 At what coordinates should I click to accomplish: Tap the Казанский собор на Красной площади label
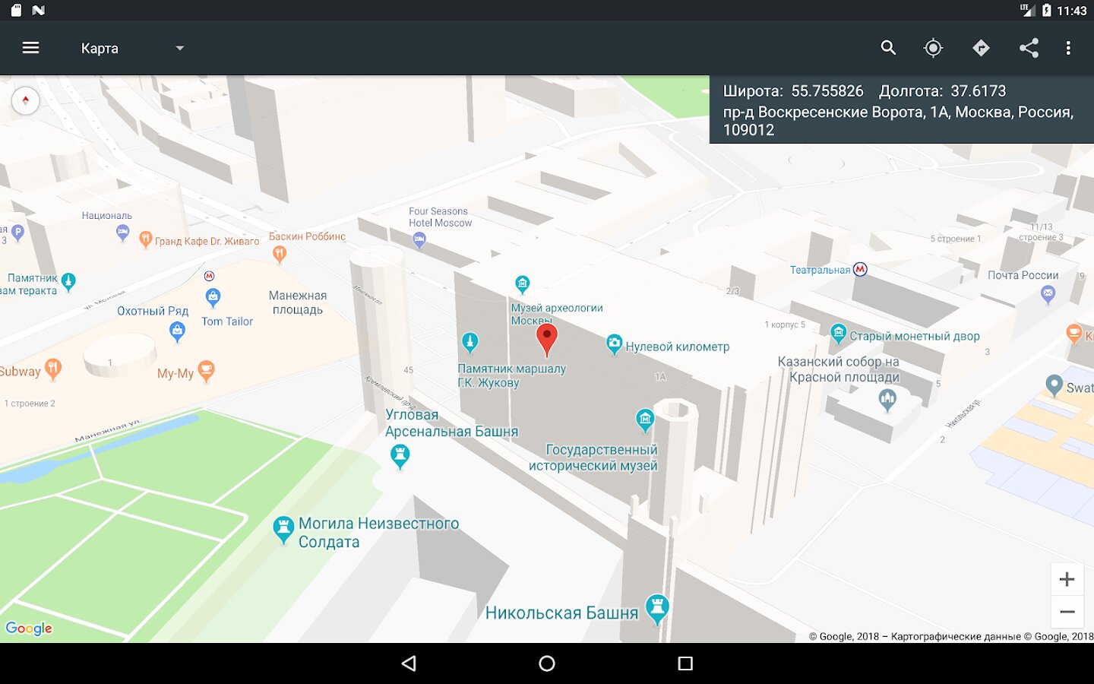839,369
